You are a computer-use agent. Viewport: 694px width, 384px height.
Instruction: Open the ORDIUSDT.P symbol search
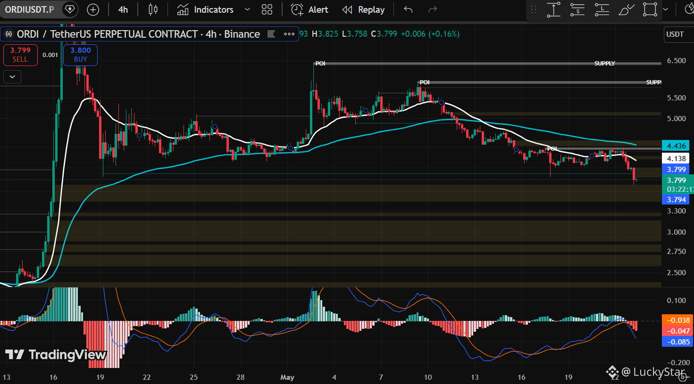pos(29,9)
